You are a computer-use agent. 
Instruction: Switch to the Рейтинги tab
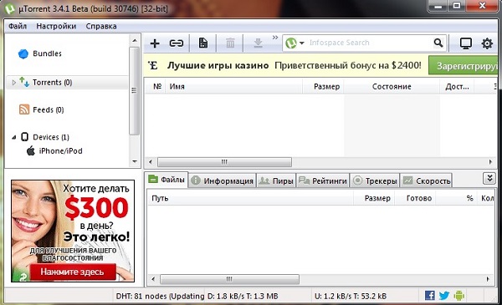pyautogui.click(x=323, y=181)
